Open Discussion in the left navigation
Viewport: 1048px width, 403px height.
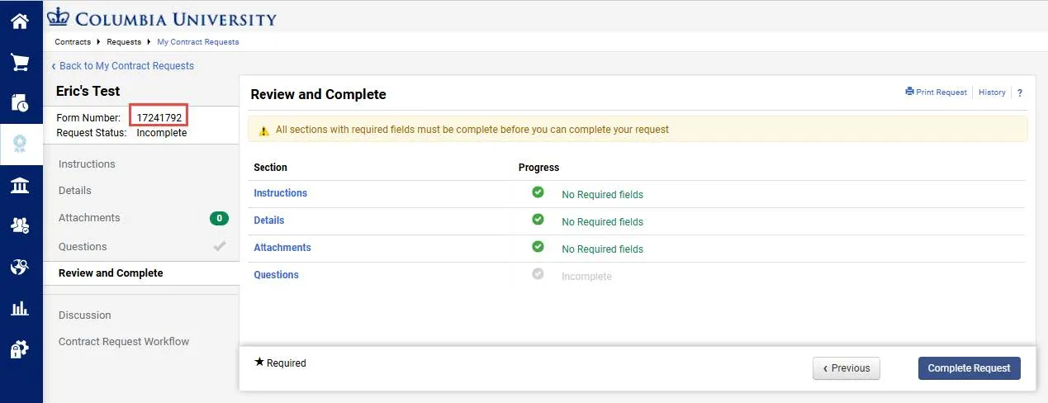coord(84,315)
